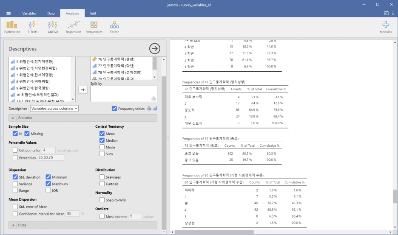Click the selected variables list down arrow
Image resolution: width=398 pixels, height=235 pixels.
(155, 77)
